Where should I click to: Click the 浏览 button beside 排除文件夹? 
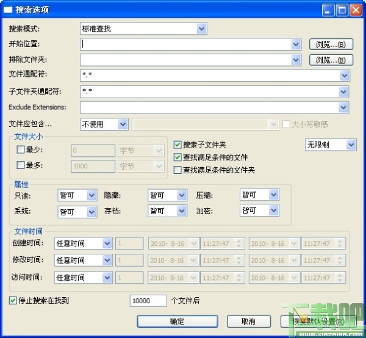point(331,60)
